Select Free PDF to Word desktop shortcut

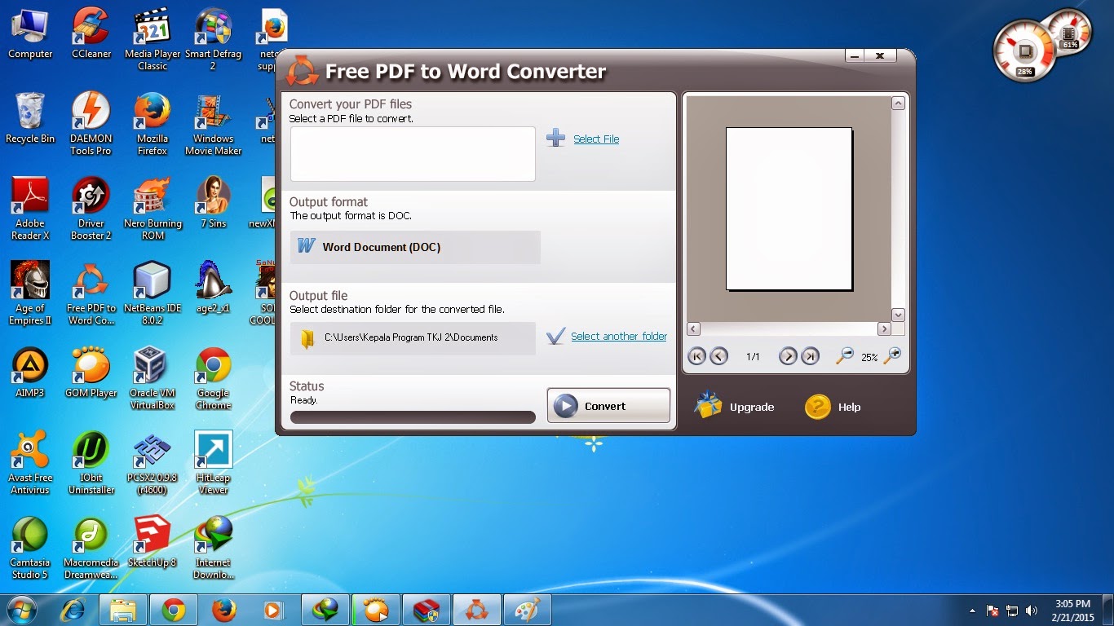click(91, 293)
